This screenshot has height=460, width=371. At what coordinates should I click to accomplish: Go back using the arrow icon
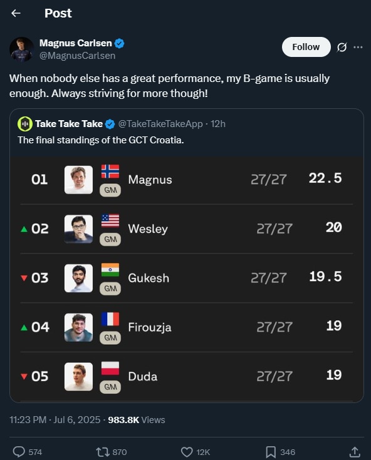tap(16, 13)
